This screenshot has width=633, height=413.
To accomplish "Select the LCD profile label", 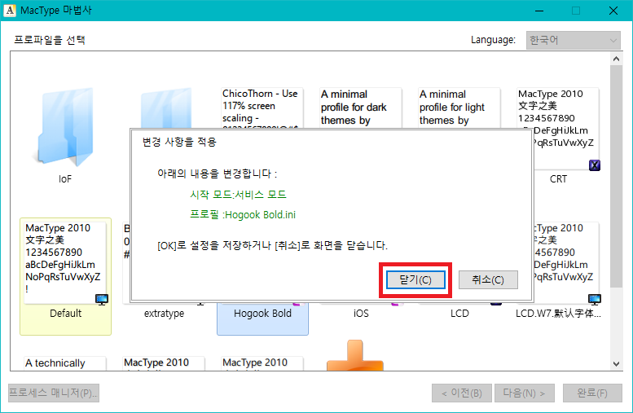I will pyautogui.click(x=459, y=314).
